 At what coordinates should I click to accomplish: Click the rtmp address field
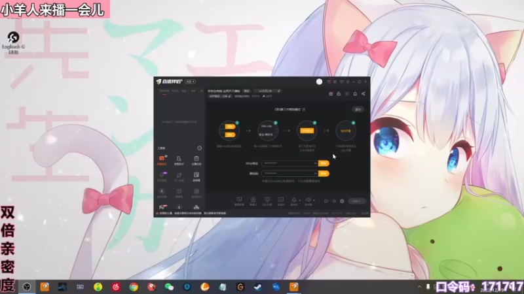pyautogui.click(x=290, y=163)
